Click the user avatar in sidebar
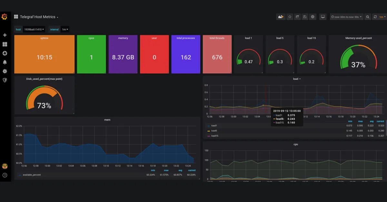The height and width of the screenshot is (202, 387). [x=5, y=166]
